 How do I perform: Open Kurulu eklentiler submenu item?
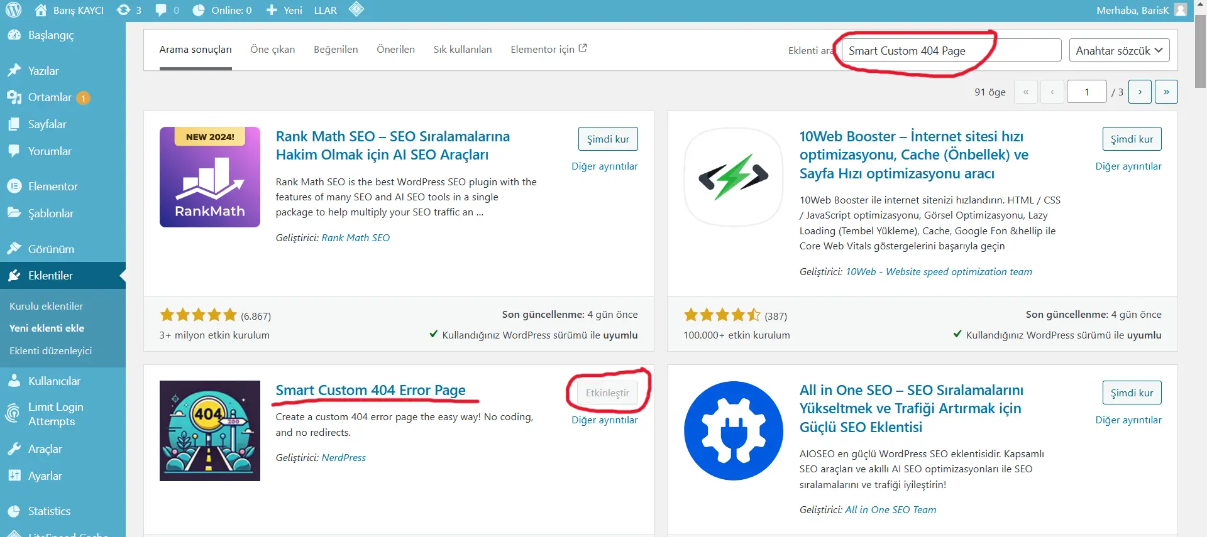coord(46,306)
